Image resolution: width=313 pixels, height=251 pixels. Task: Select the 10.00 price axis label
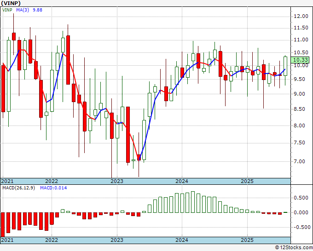[301, 65]
